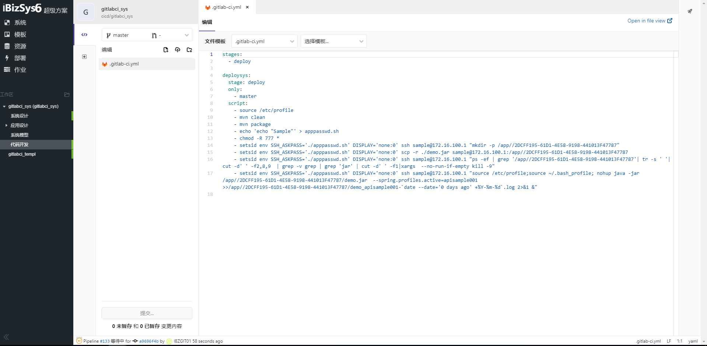Click the 资源 database icon
Screen dimensions: 707x346
[7, 46]
